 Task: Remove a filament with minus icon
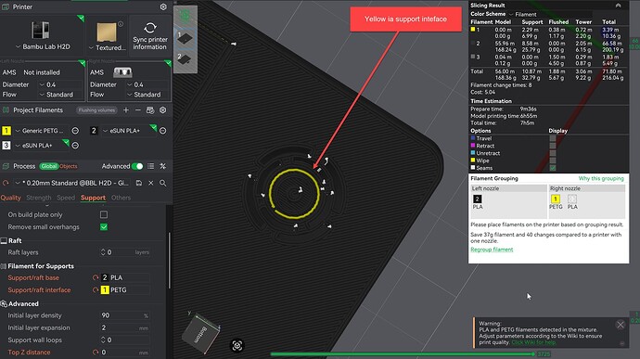coord(138,110)
